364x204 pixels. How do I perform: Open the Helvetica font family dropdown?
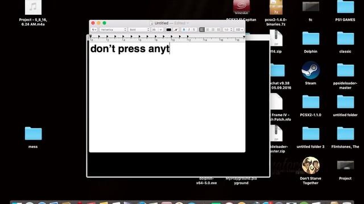click(x=113, y=29)
